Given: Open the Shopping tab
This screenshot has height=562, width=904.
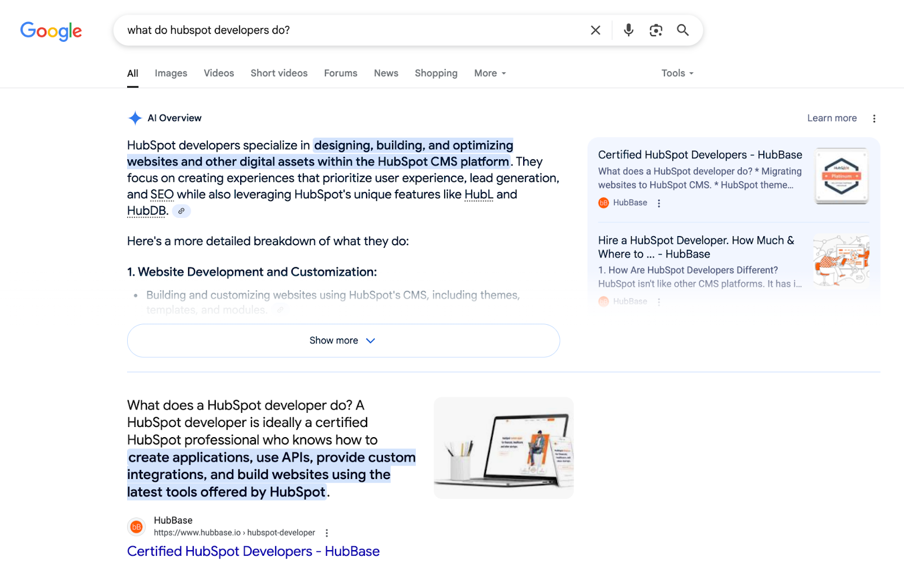Looking at the screenshot, I should click(x=436, y=73).
